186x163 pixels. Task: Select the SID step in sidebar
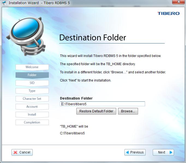click(32, 83)
